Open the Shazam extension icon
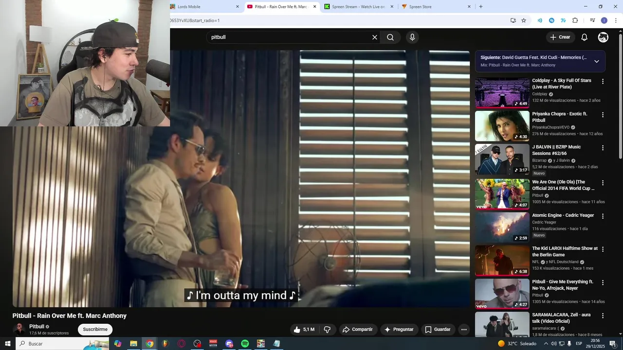Viewport: 623px width, 350px height. click(x=551, y=20)
